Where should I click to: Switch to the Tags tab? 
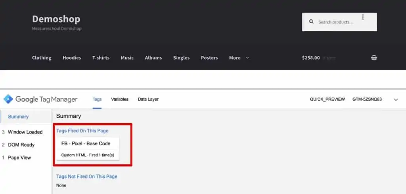coord(97,99)
